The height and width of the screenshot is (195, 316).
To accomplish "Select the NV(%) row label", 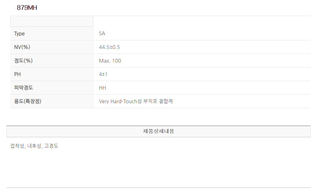I will (22, 47).
